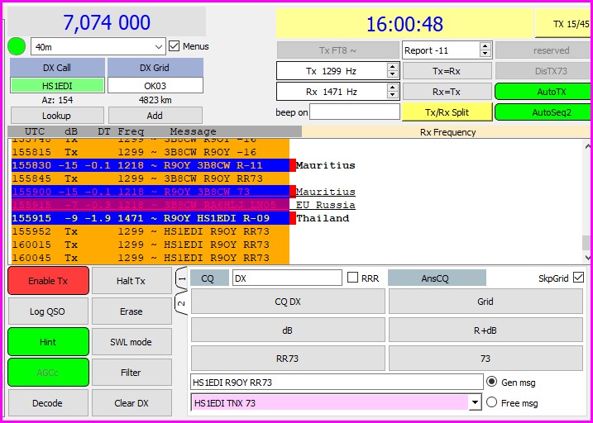
Task: Open the 40m band dropdown
Action: 98,46
